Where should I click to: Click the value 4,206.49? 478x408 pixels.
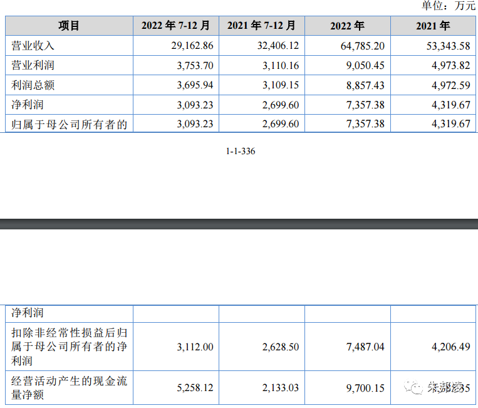451,347
